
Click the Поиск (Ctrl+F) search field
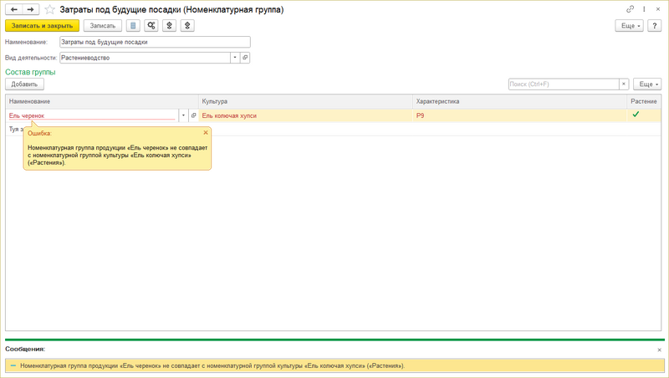click(x=564, y=84)
